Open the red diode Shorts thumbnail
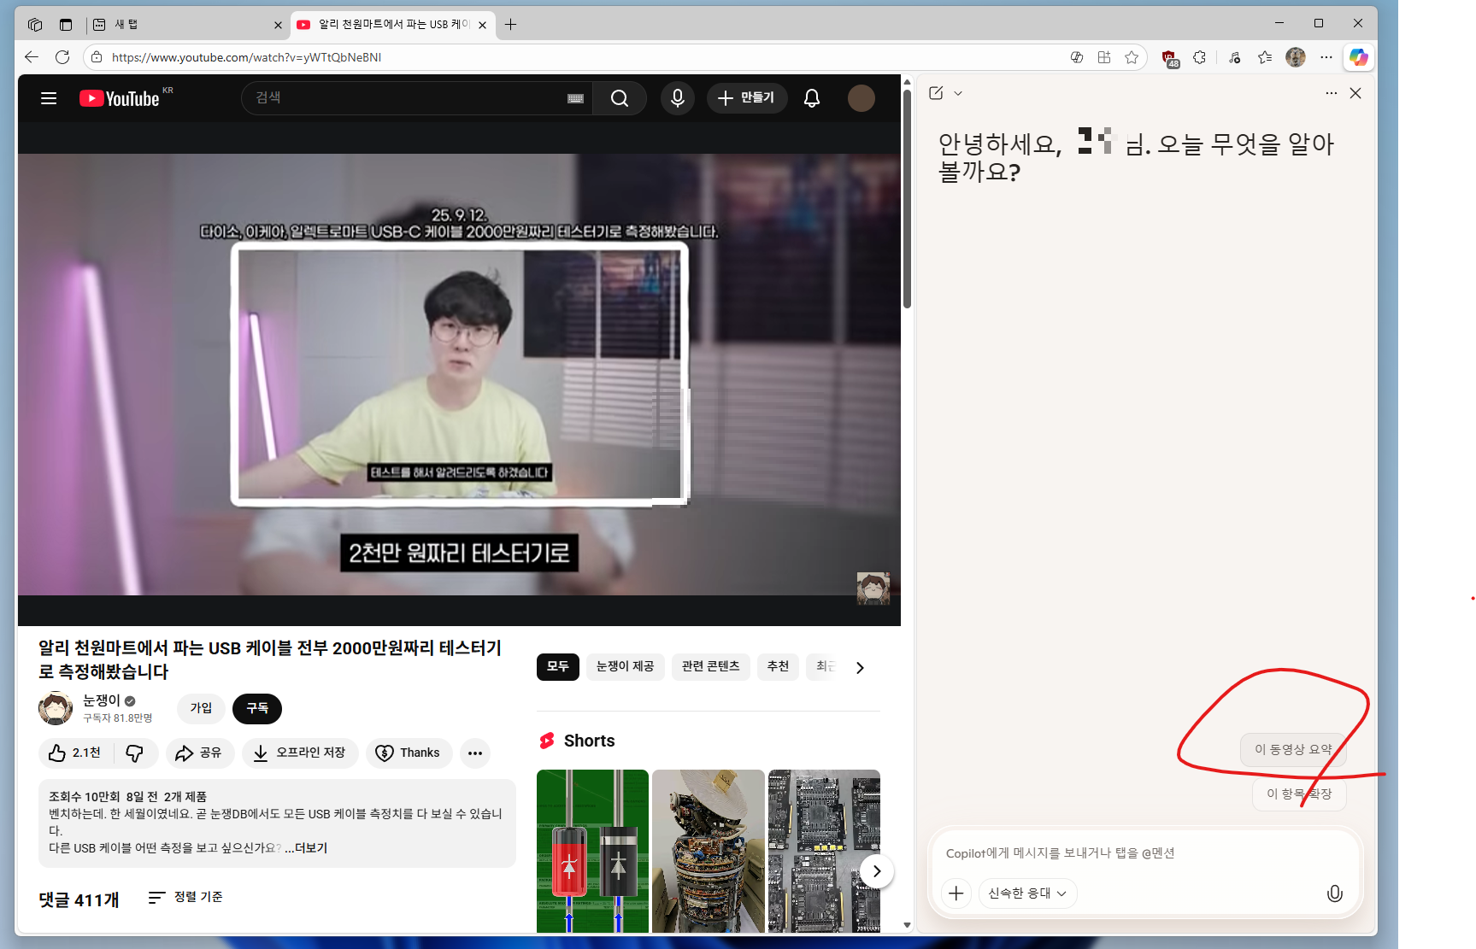This screenshot has width=1476, height=949. (x=592, y=851)
